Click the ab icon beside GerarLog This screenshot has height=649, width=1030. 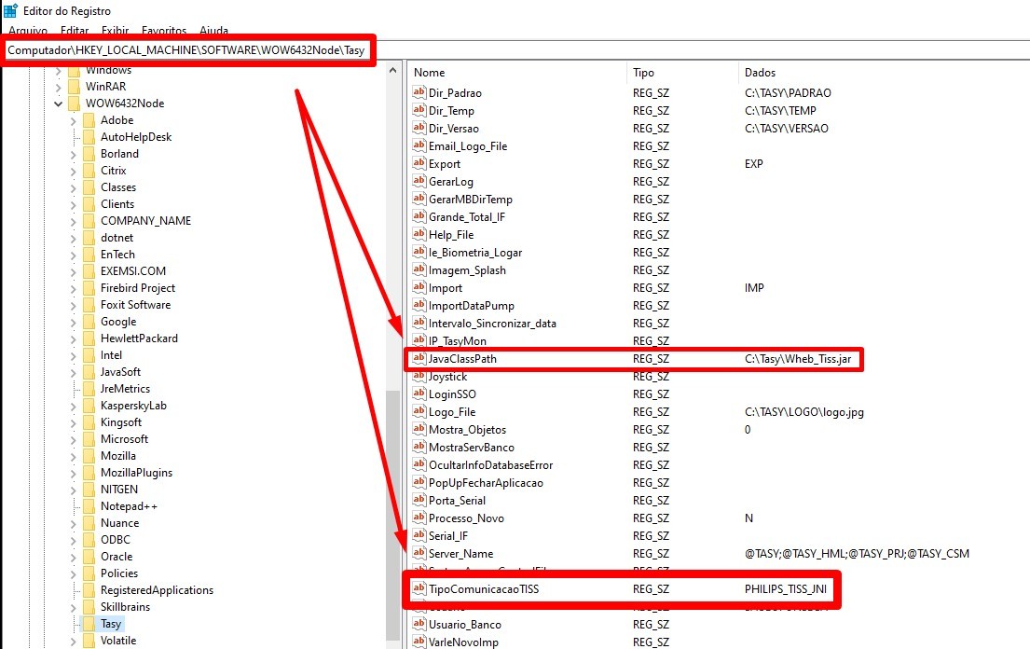pyautogui.click(x=421, y=181)
